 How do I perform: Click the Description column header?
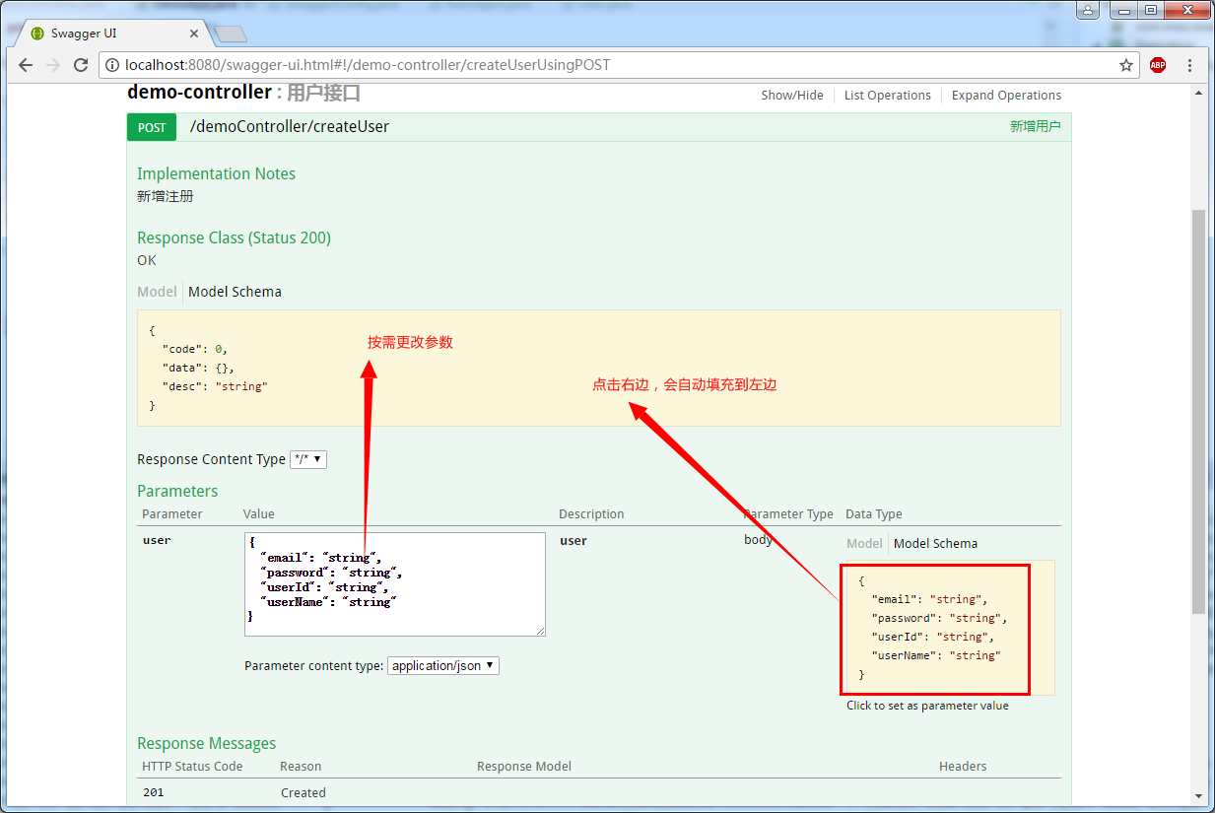coord(591,513)
